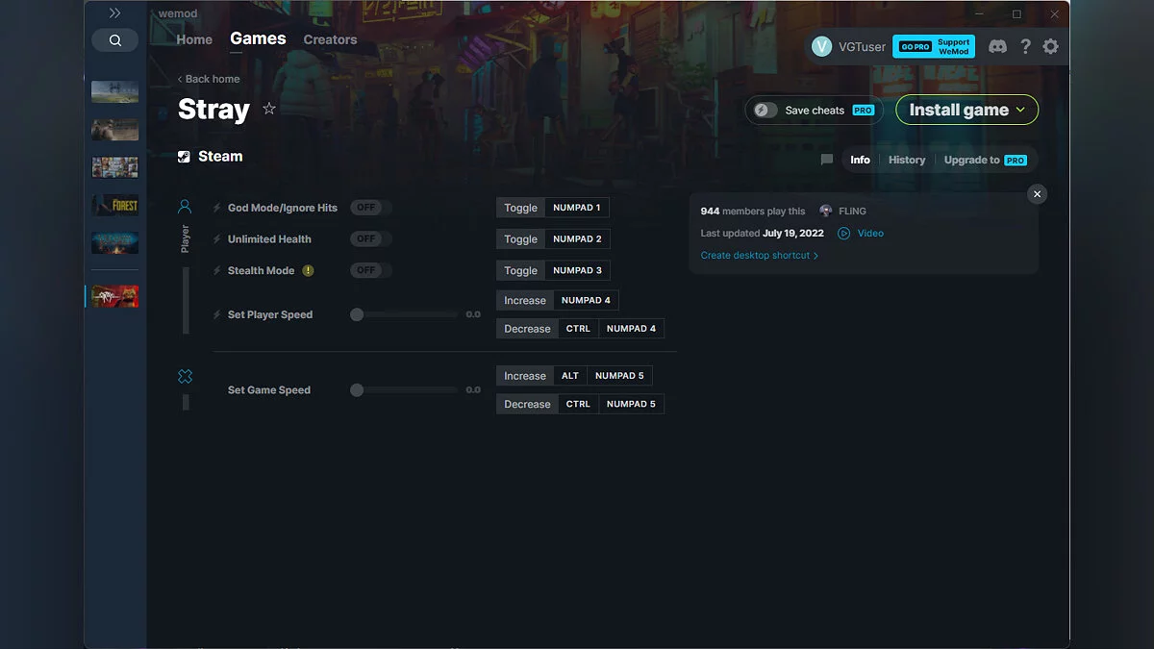Toggle the Save cheats switch

pyautogui.click(x=765, y=110)
